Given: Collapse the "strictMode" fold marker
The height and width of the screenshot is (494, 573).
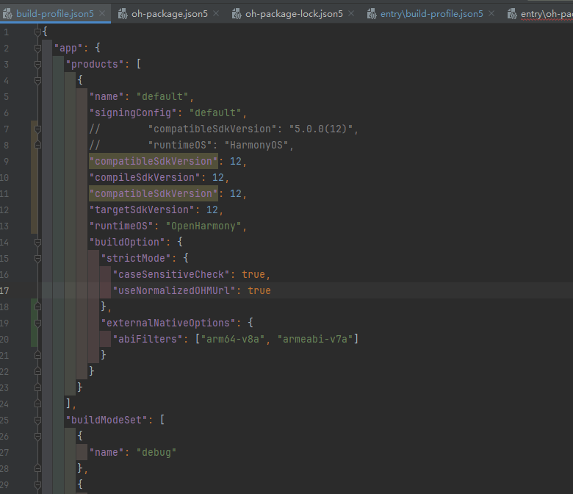Looking at the screenshot, I should coord(37,259).
